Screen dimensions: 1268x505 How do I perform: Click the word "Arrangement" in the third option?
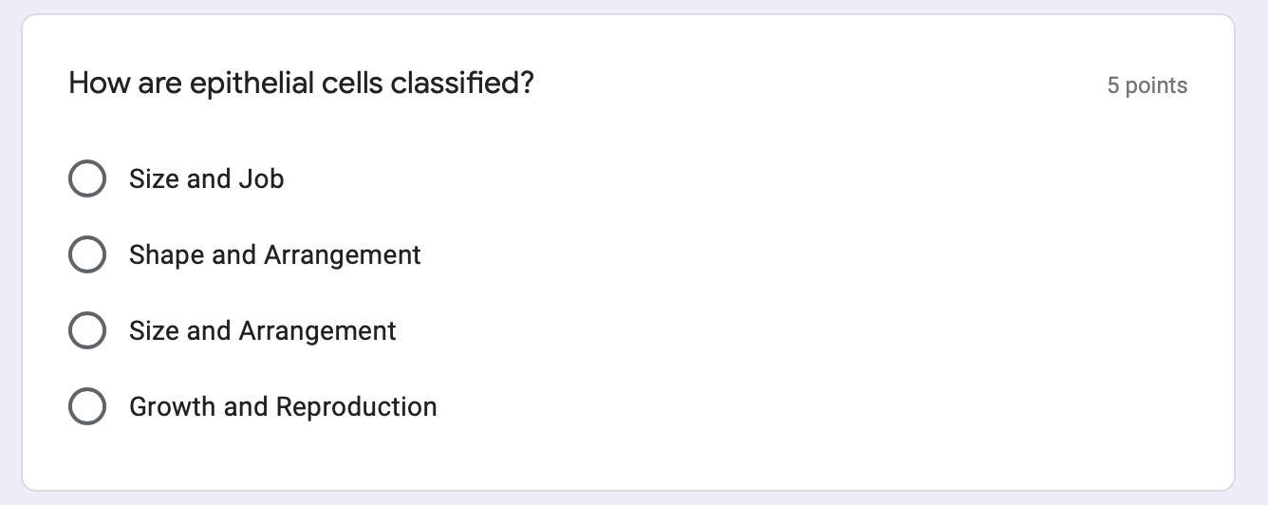point(316,330)
